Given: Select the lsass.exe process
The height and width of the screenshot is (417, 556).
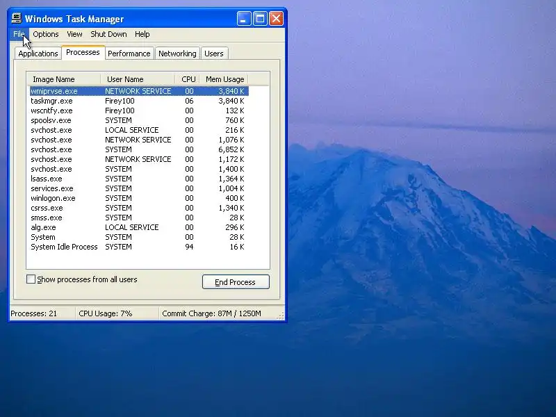Looking at the screenshot, I should pyautogui.click(x=139, y=179).
